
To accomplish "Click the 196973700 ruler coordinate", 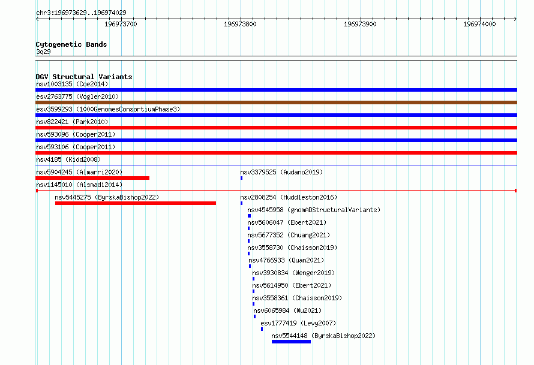I will pyautogui.click(x=121, y=24).
